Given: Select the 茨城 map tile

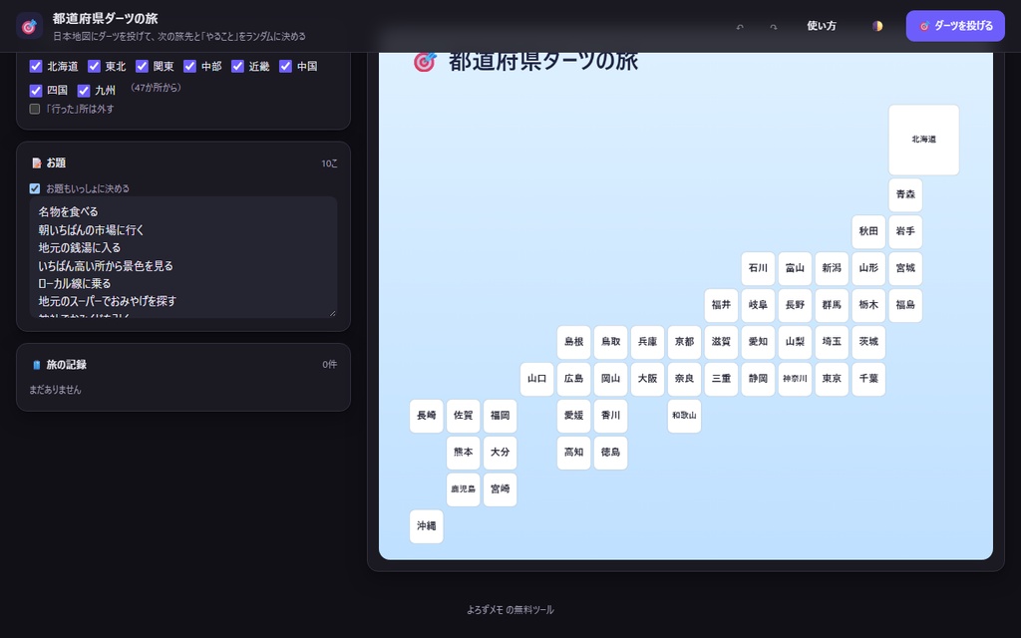Looking at the screenshot, I should point(868,342).
